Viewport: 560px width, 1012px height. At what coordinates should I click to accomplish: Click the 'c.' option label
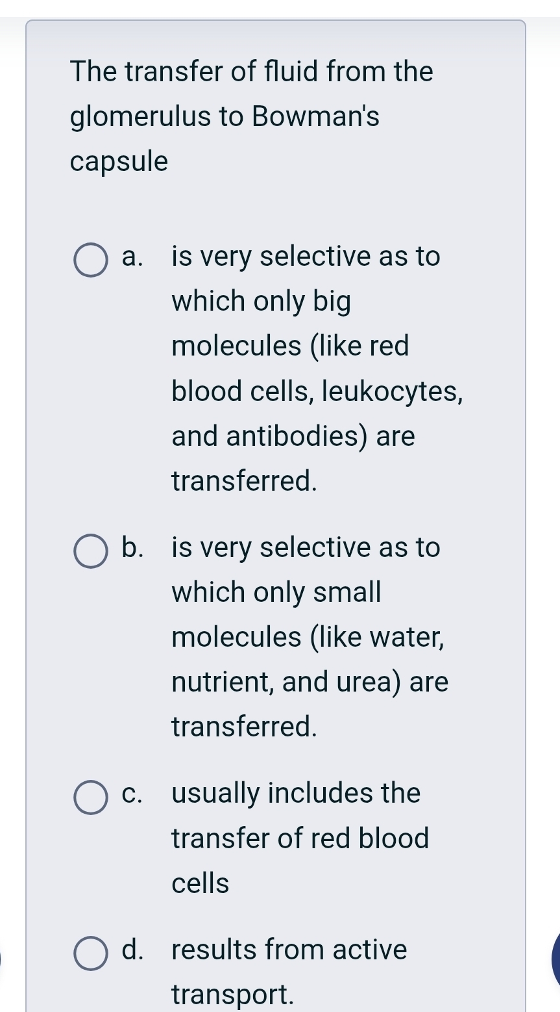tap(131, 794)
